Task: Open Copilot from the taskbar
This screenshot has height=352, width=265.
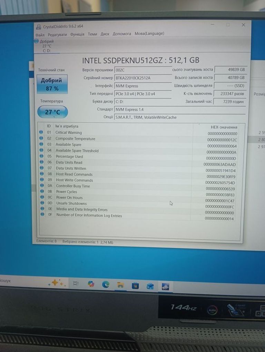Action: click(x=91, y=284)
